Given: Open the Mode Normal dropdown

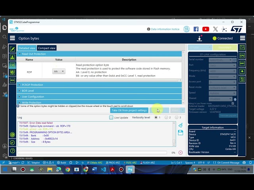Looking at the screenshot, I should pos(223,76).
